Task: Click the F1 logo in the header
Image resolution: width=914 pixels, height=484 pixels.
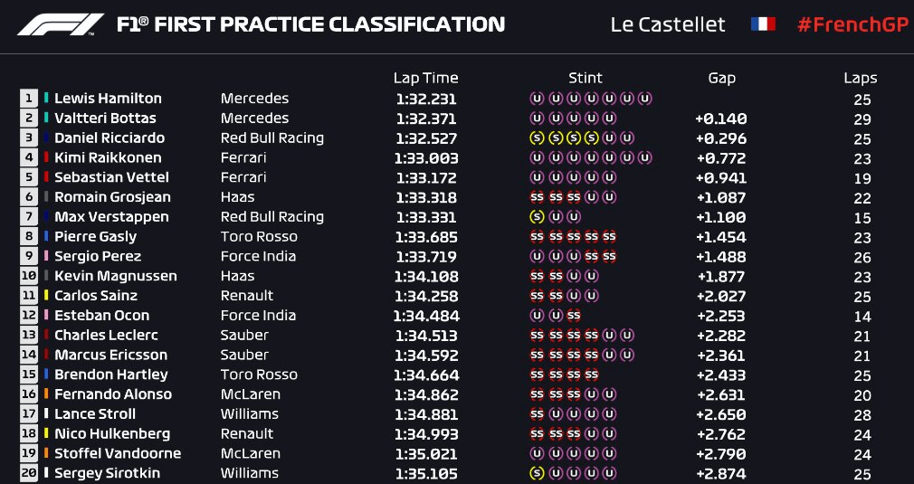Action: coord(61,24)
